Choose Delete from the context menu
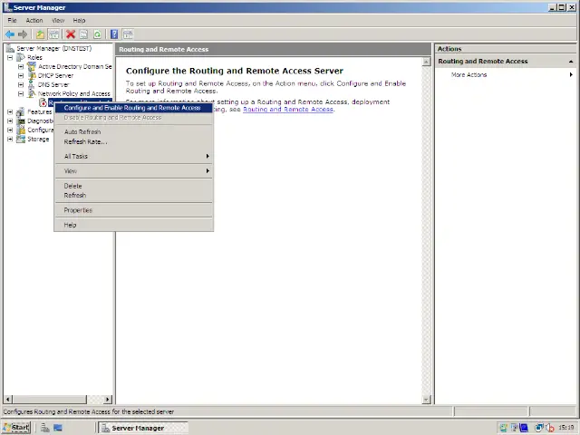The width and height of the screenshot is (580, 435). point(133,186)
